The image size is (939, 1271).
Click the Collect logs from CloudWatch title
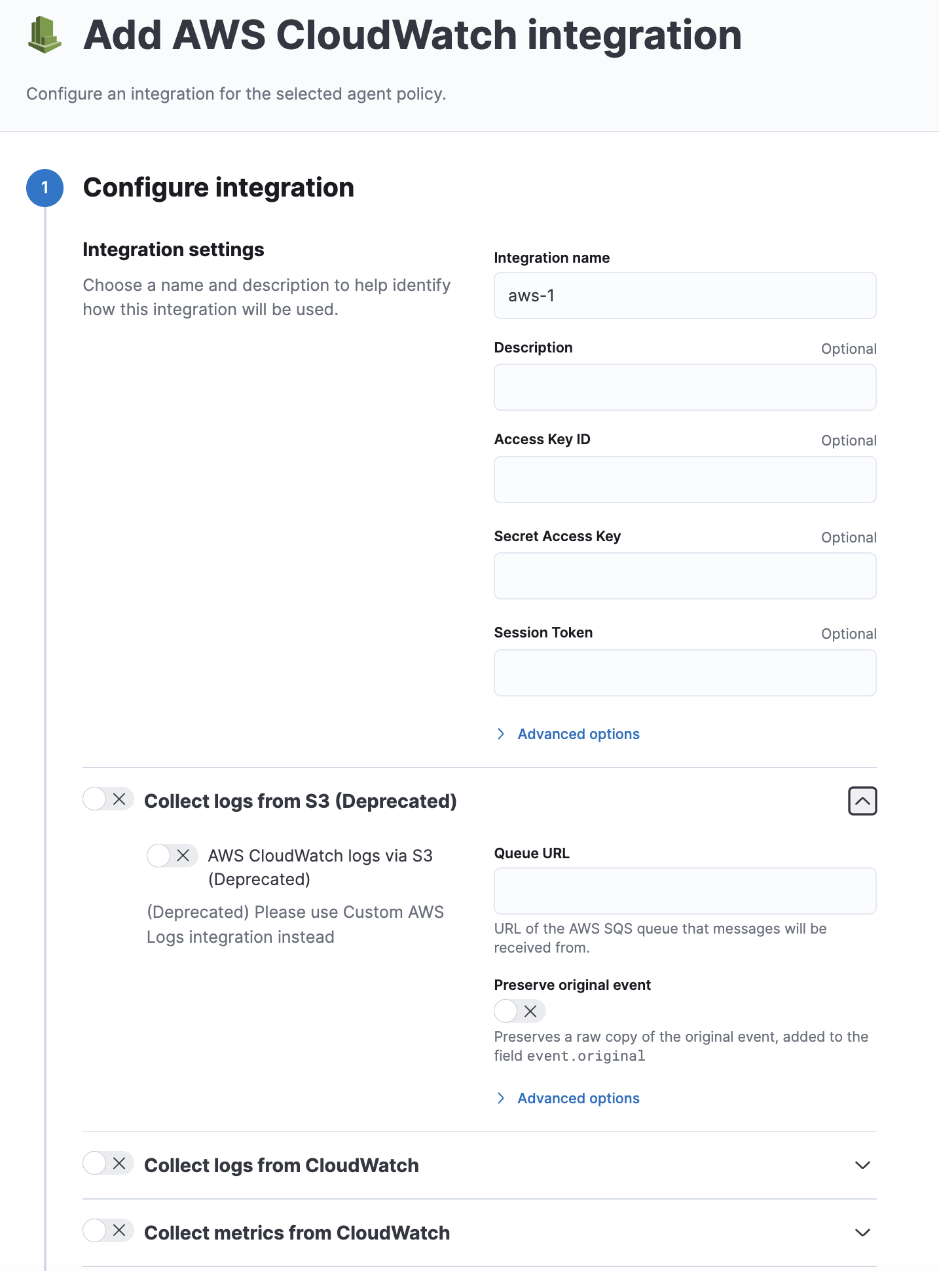click(282, 1166)
